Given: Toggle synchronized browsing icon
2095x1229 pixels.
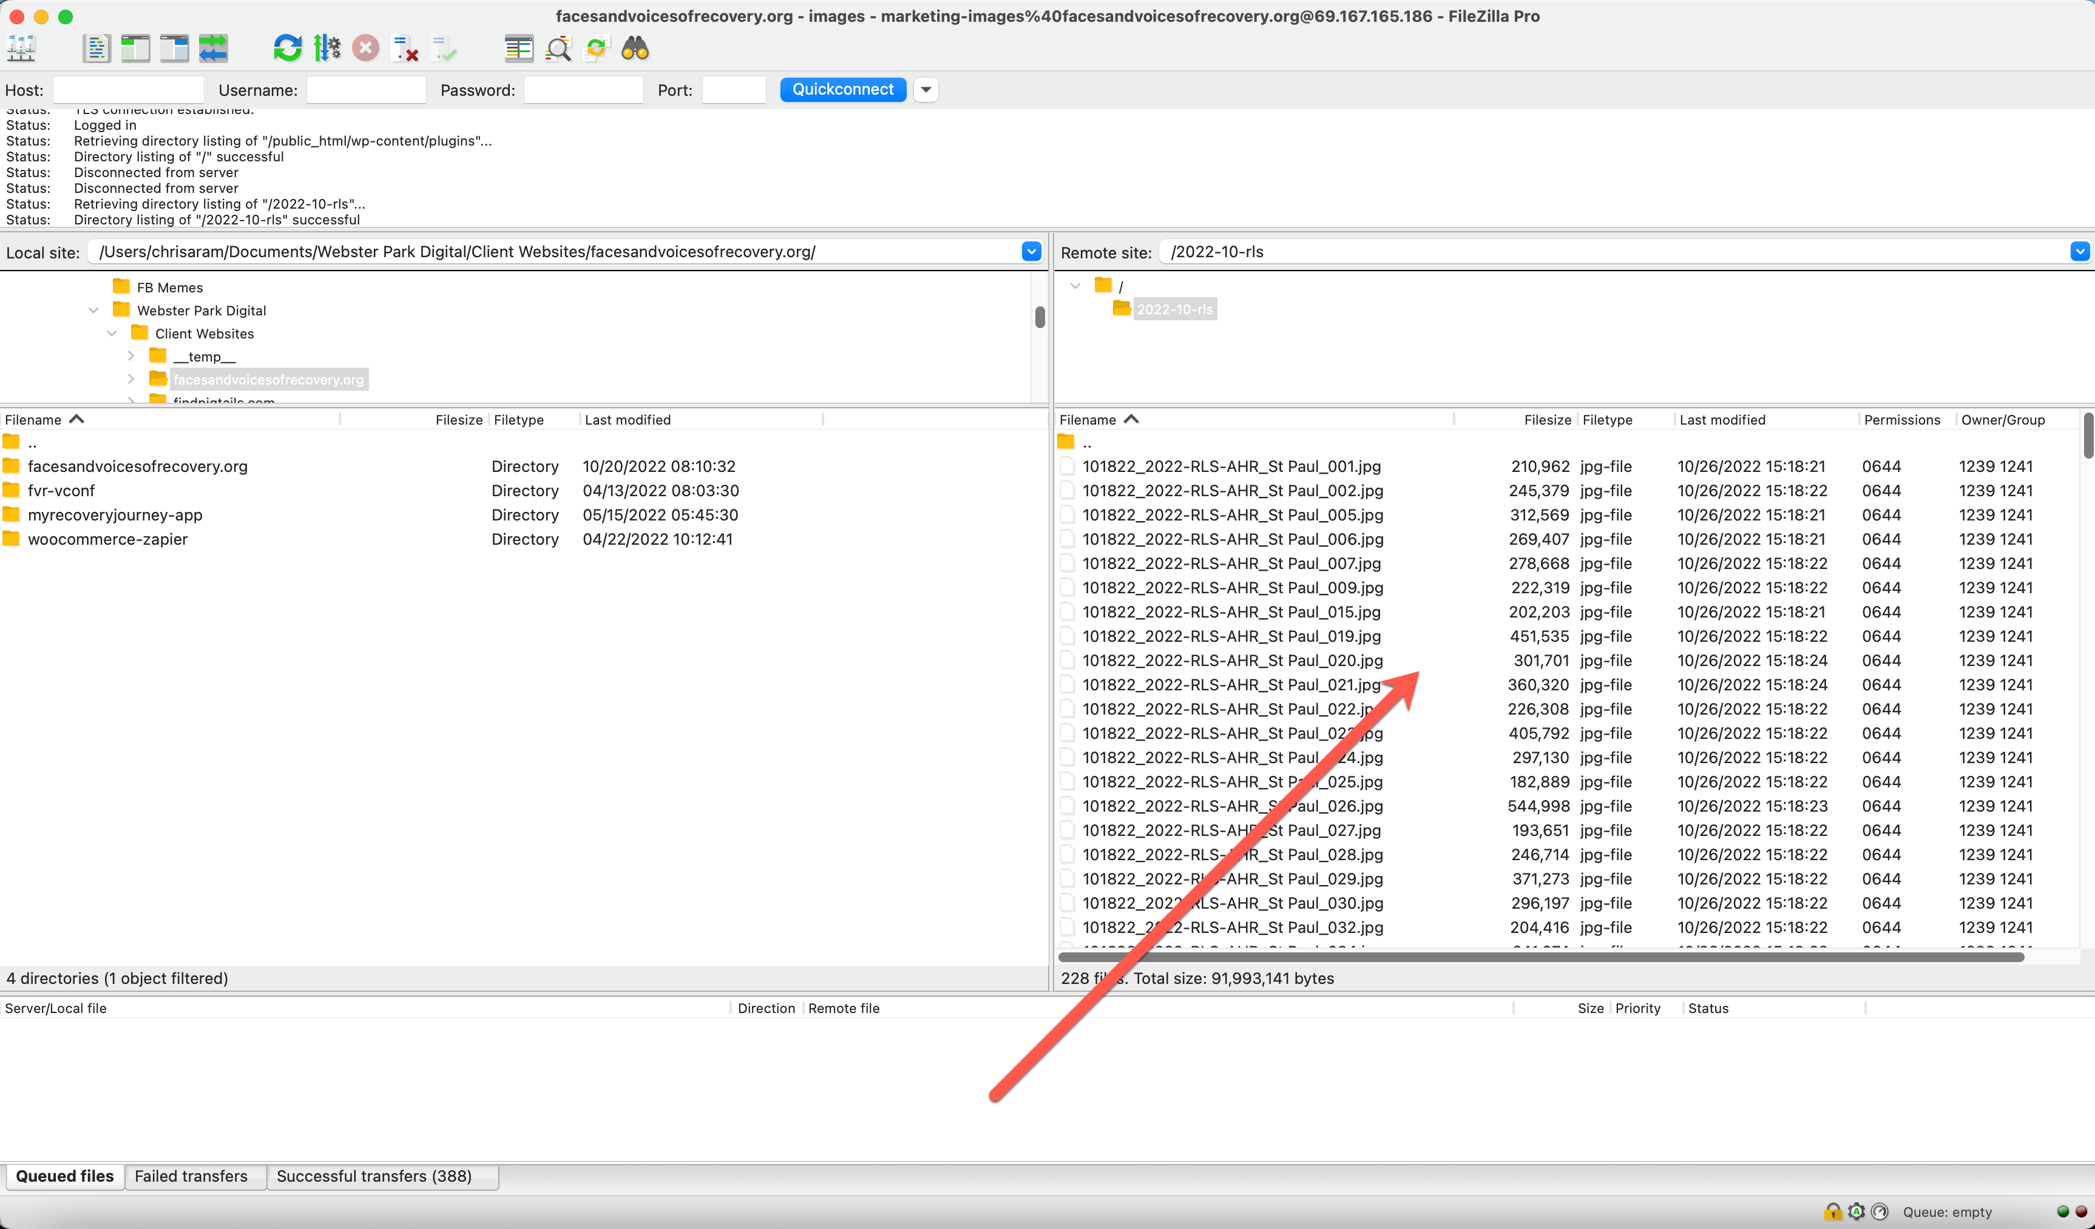Looking at the screenshot, I should point(596,48).
